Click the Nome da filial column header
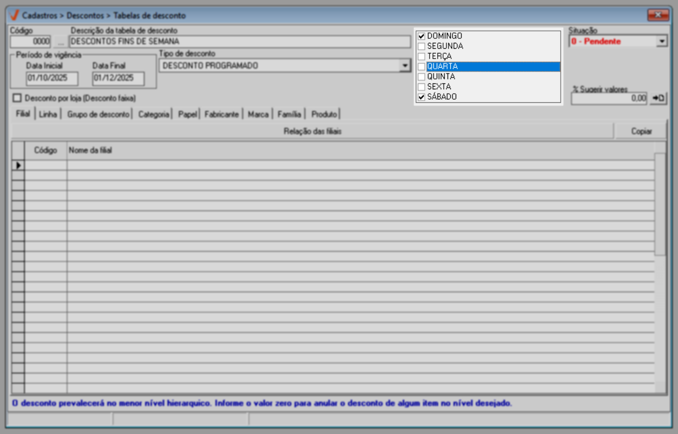678x434 pixels. (361, 151)
